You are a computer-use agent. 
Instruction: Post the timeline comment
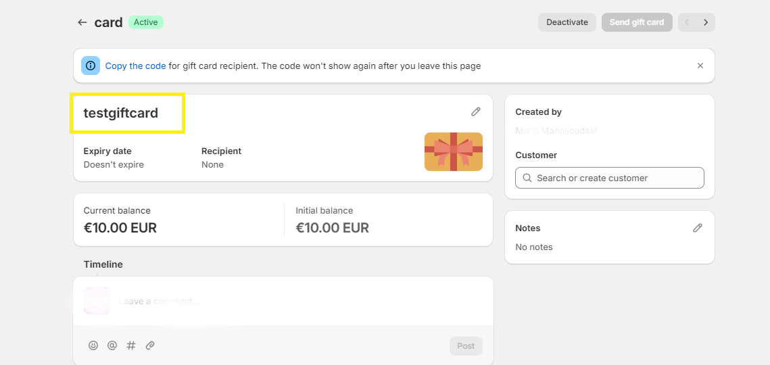tap(466, 346)
